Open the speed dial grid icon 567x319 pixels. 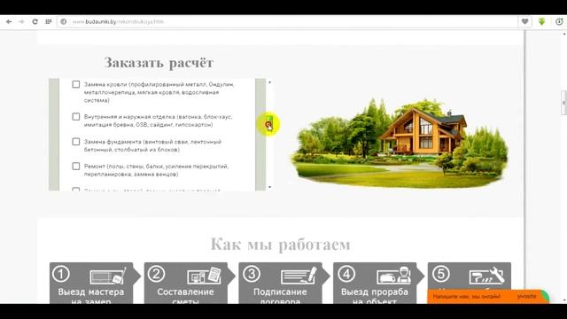click(49, 21)
